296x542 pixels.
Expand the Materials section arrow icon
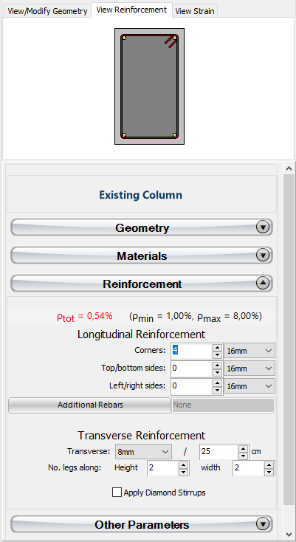(263, 255)
